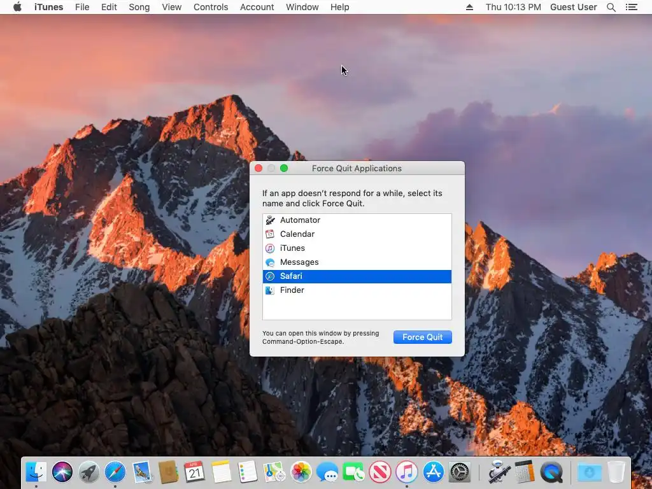This screenshot has height=489, width=652.
Task: Click the eject icon in menu bar
Action: click(469, 7)
